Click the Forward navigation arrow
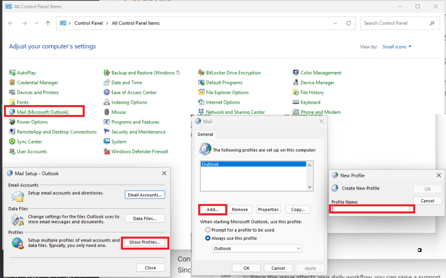The height and width of the screenshot is (278, 446). click(x=25, y=23)
